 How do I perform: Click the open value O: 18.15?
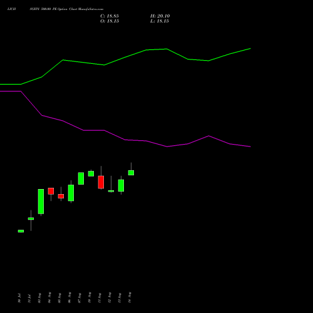(x=110, y=21)
